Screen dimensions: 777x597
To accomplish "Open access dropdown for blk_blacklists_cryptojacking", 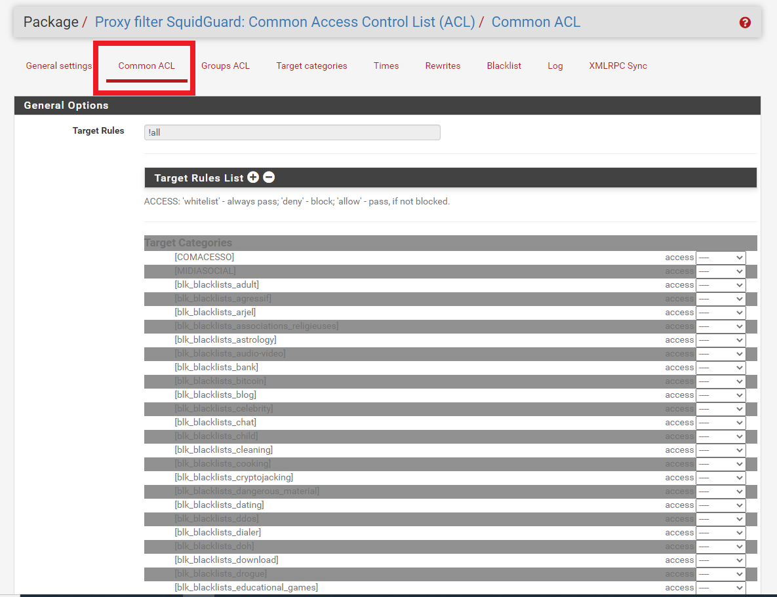I will [x=721, y=478].
